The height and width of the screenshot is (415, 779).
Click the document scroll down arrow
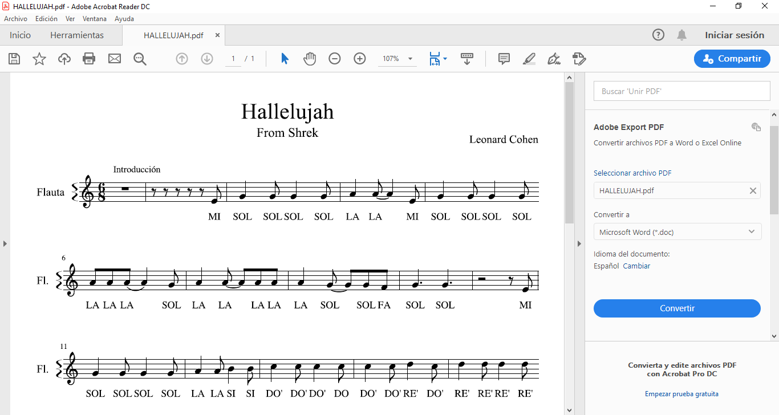tap(569, 410)
